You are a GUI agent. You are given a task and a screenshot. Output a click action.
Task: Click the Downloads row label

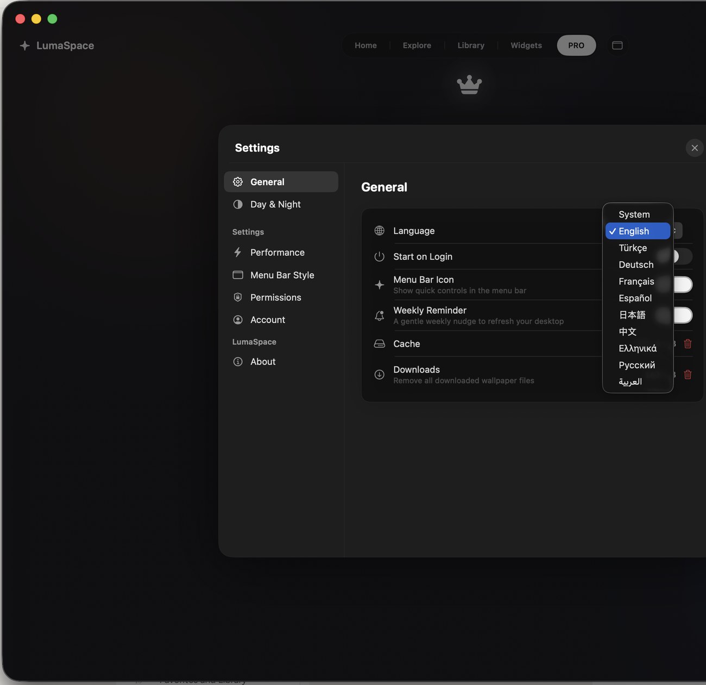(x=417, y=369)
